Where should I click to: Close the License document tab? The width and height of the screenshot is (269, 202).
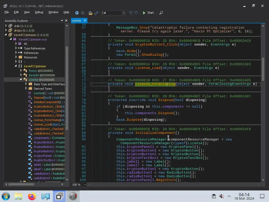tap(85, 21)
